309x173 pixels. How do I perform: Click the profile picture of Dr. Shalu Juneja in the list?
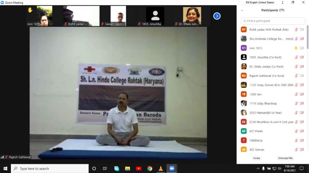(244, 66)
